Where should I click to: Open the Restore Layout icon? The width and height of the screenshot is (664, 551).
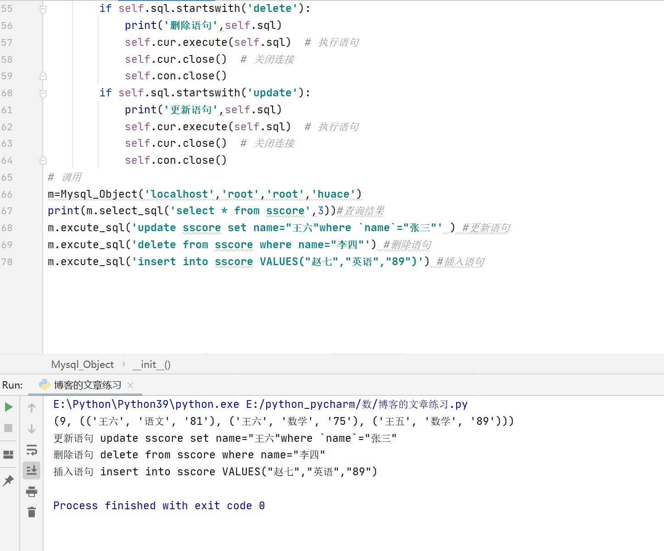9,455
